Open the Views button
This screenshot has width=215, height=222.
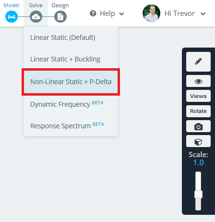[x=198, y=96]
